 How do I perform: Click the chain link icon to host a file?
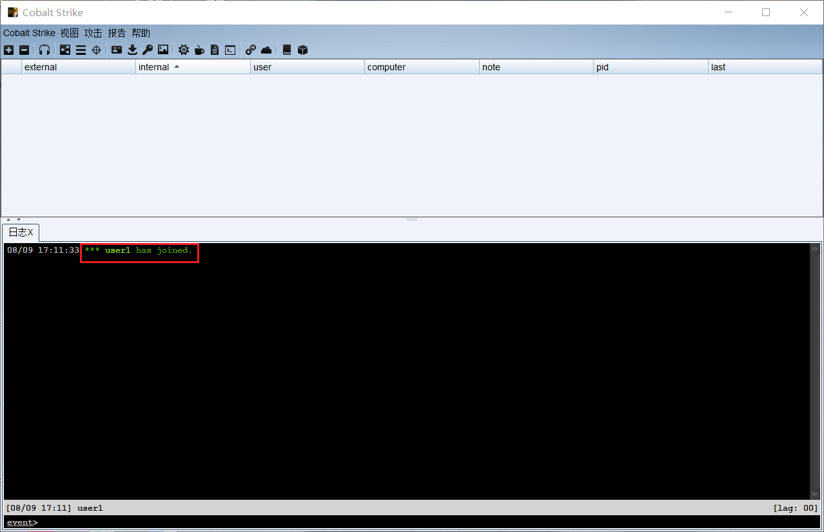[251, 50]
